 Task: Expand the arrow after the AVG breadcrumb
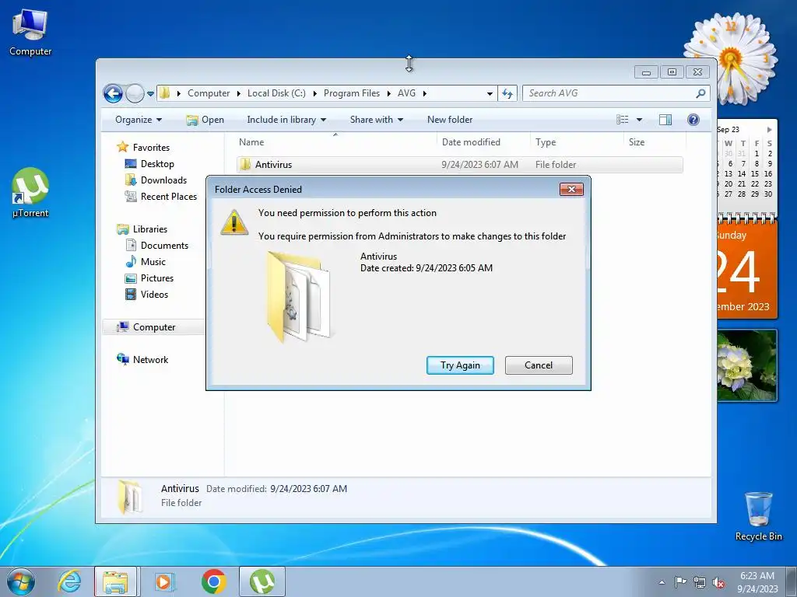[424, 93]
